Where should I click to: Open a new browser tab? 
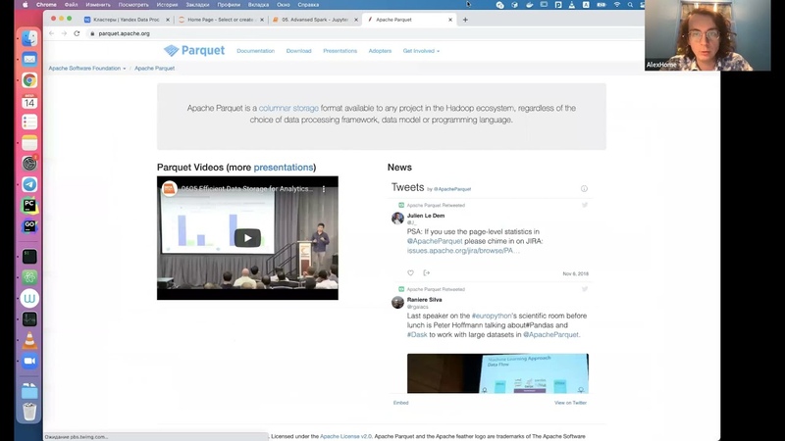465,20
